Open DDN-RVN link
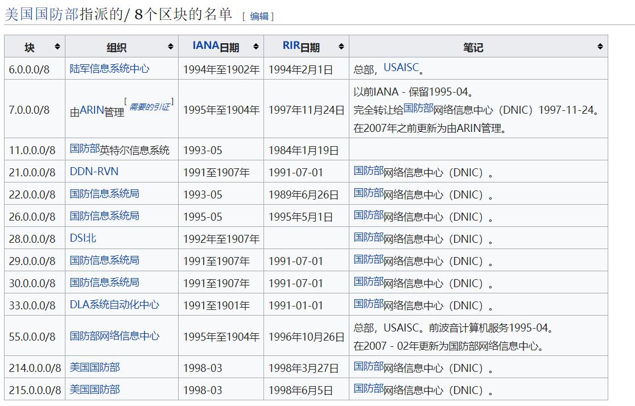The width and height of the screenshot is (635, 406). click(94, 172)
